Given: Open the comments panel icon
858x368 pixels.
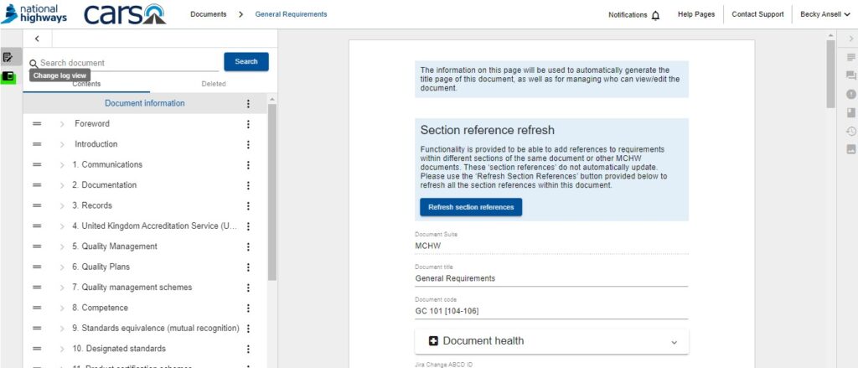Looking at the screenshot, I should [x=851, y=75].
